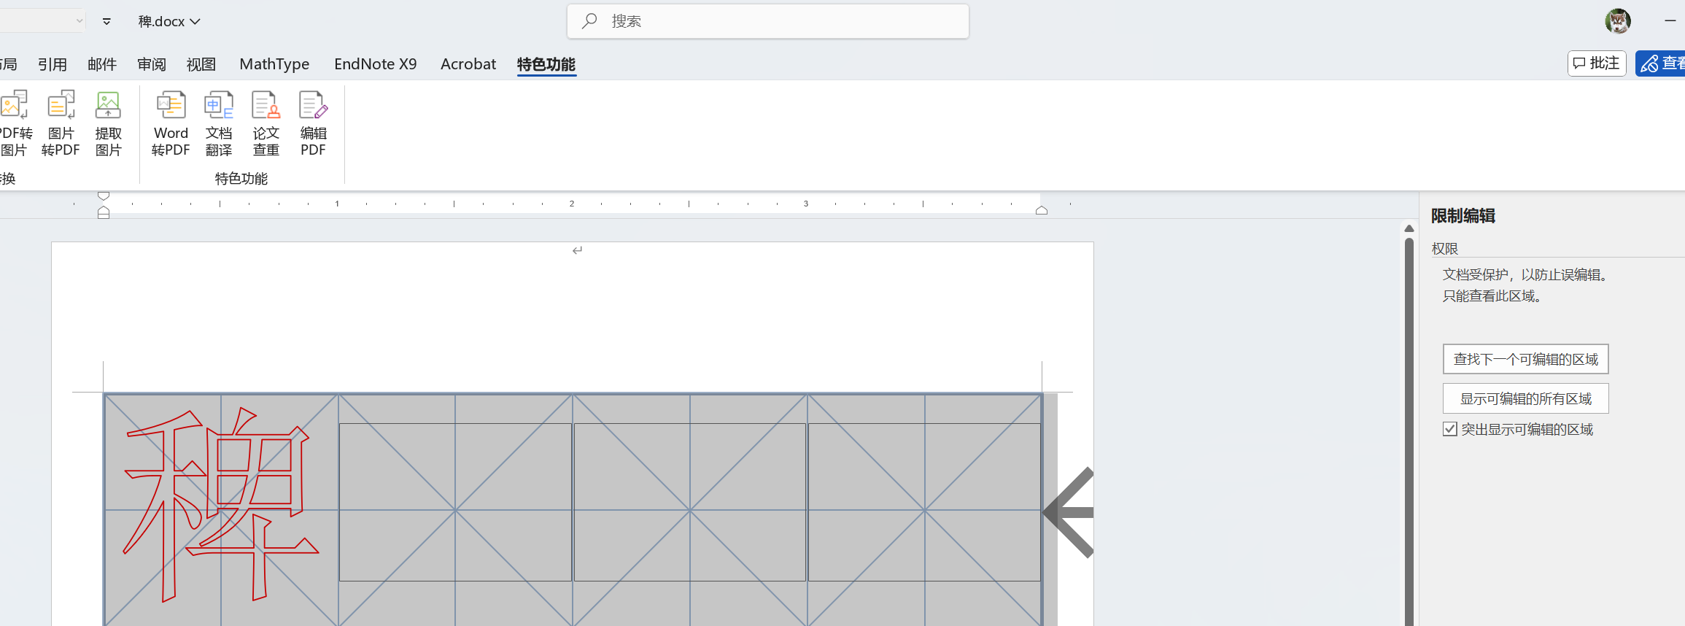Click the blue 查看 mode button
This screenshot has width=1685, height=626.
[x=1661, y=63]
